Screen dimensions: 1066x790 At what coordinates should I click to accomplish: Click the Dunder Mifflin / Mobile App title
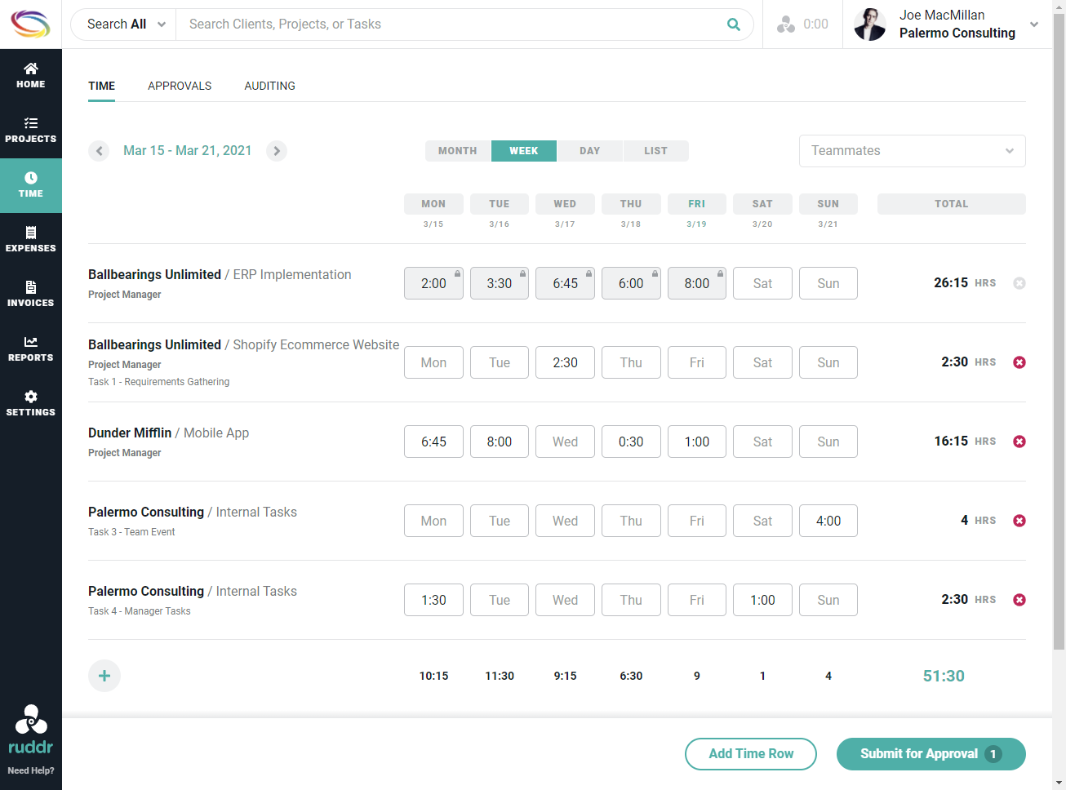click(x=168, y=433)
